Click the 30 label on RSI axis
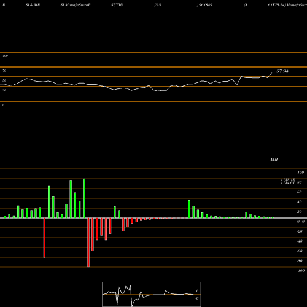Image resolution: width=307 pixels, height=307 pixels. pyautogui.click(x=4, y=90)
